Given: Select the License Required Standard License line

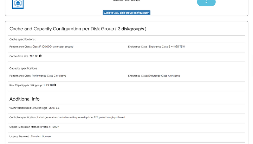Looking at the screenshot, I should tap(30, 136).
